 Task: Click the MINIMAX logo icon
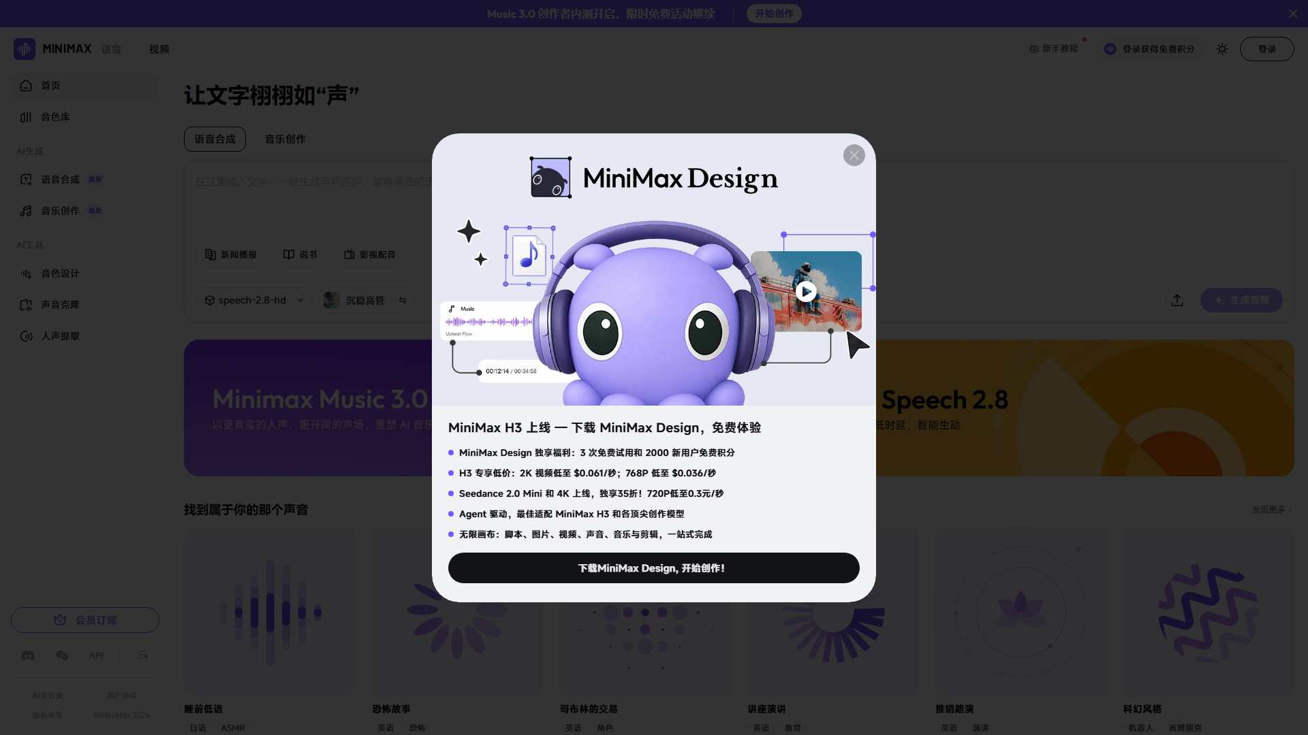[x=25, y=48]
